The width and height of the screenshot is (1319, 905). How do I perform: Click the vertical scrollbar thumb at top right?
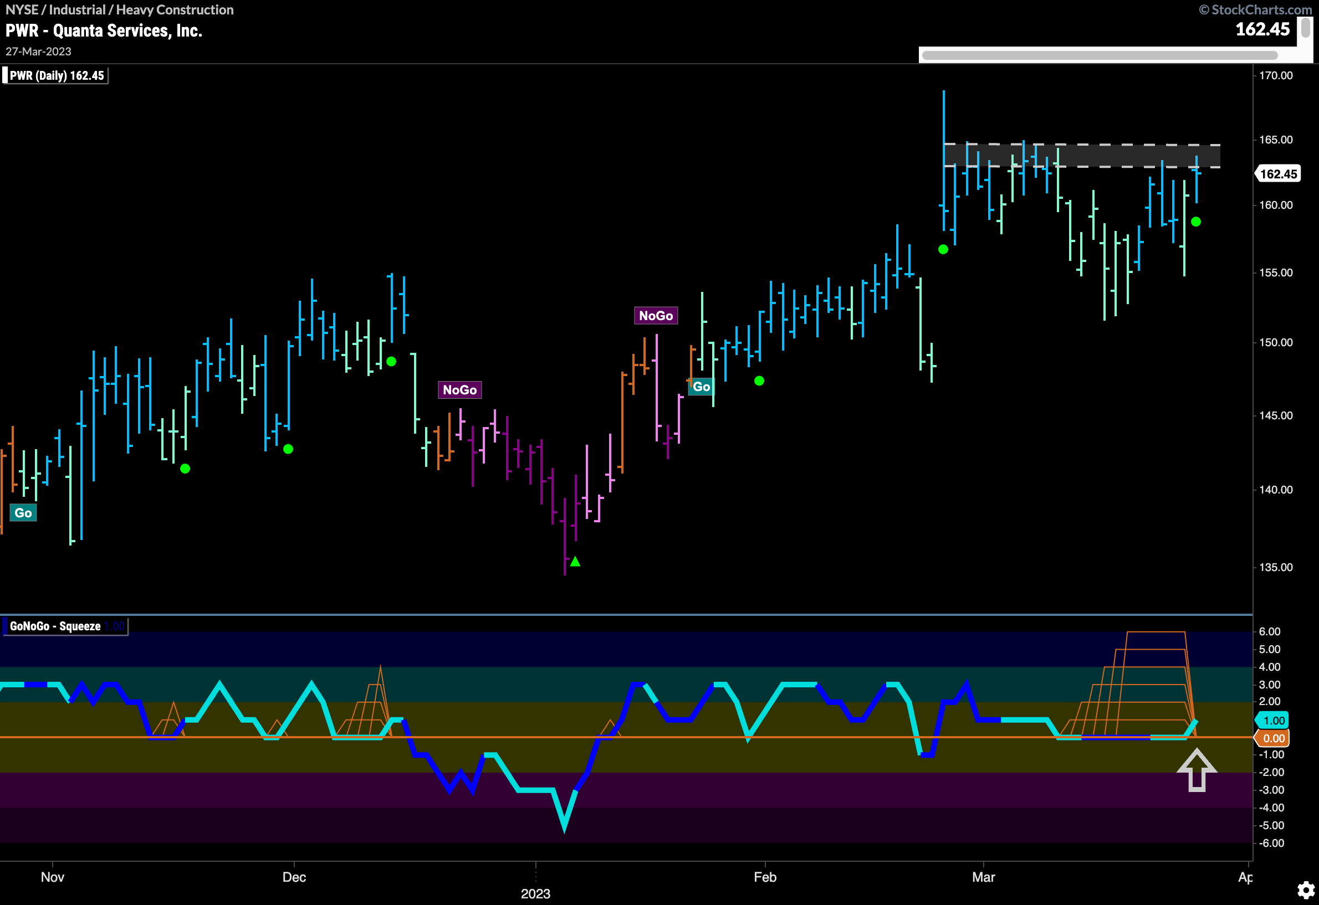(x=1306, y=28)
